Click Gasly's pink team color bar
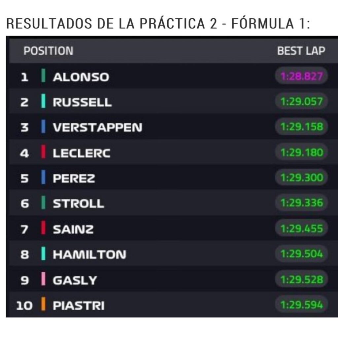 43,279
